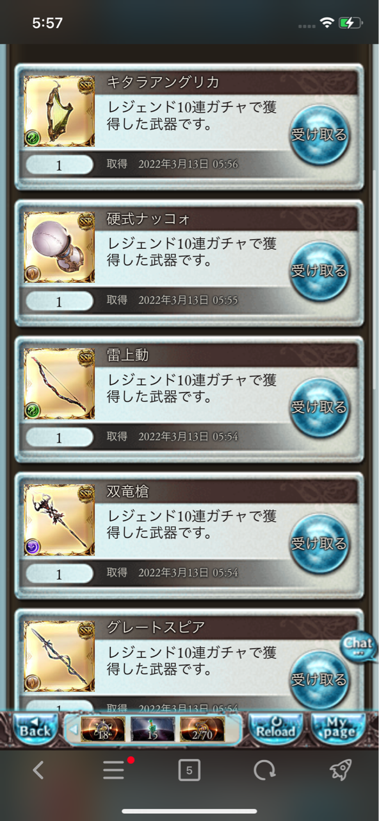Receive 双竜槍 with 受け取る orb
Image resolution: width=379 pixels, height=821 pixels.
319,543
